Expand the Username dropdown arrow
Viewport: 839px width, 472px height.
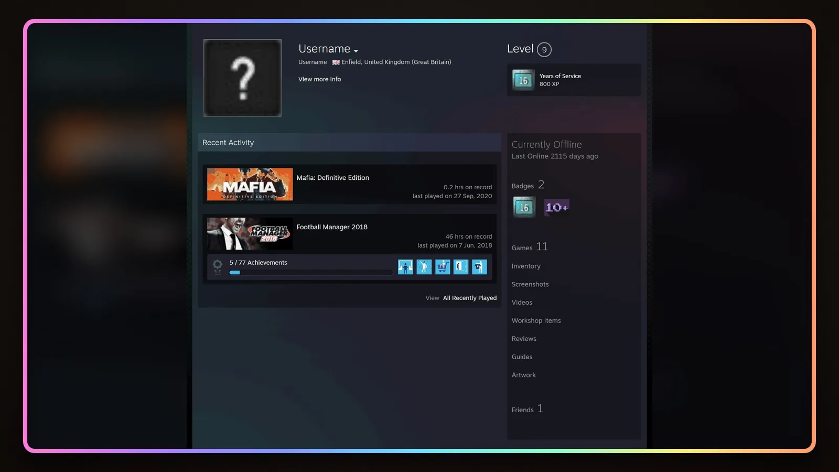click(356, 51)
